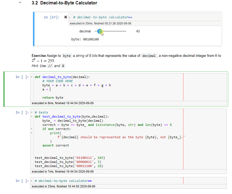Place cursor after 'a =' in the exercise code

(50, 89)
